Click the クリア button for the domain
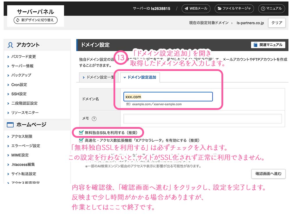291x216 pixels. [276, 23]
